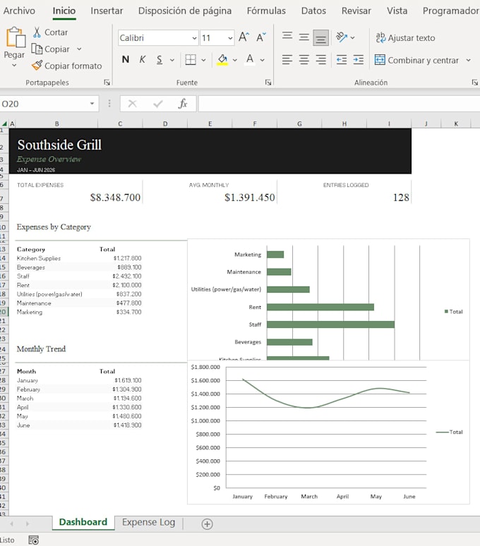Cancel formula entry with X icon
The image size is (480, 546).
[x=133, y=104]
